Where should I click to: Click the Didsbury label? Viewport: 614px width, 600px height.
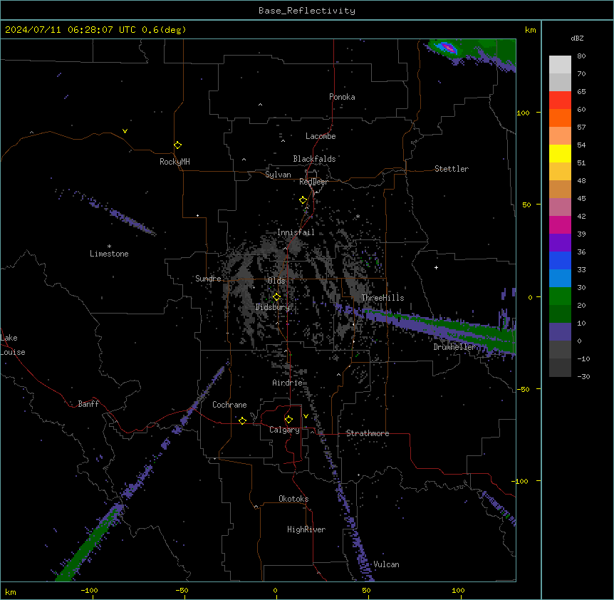(x=272, y=307)
